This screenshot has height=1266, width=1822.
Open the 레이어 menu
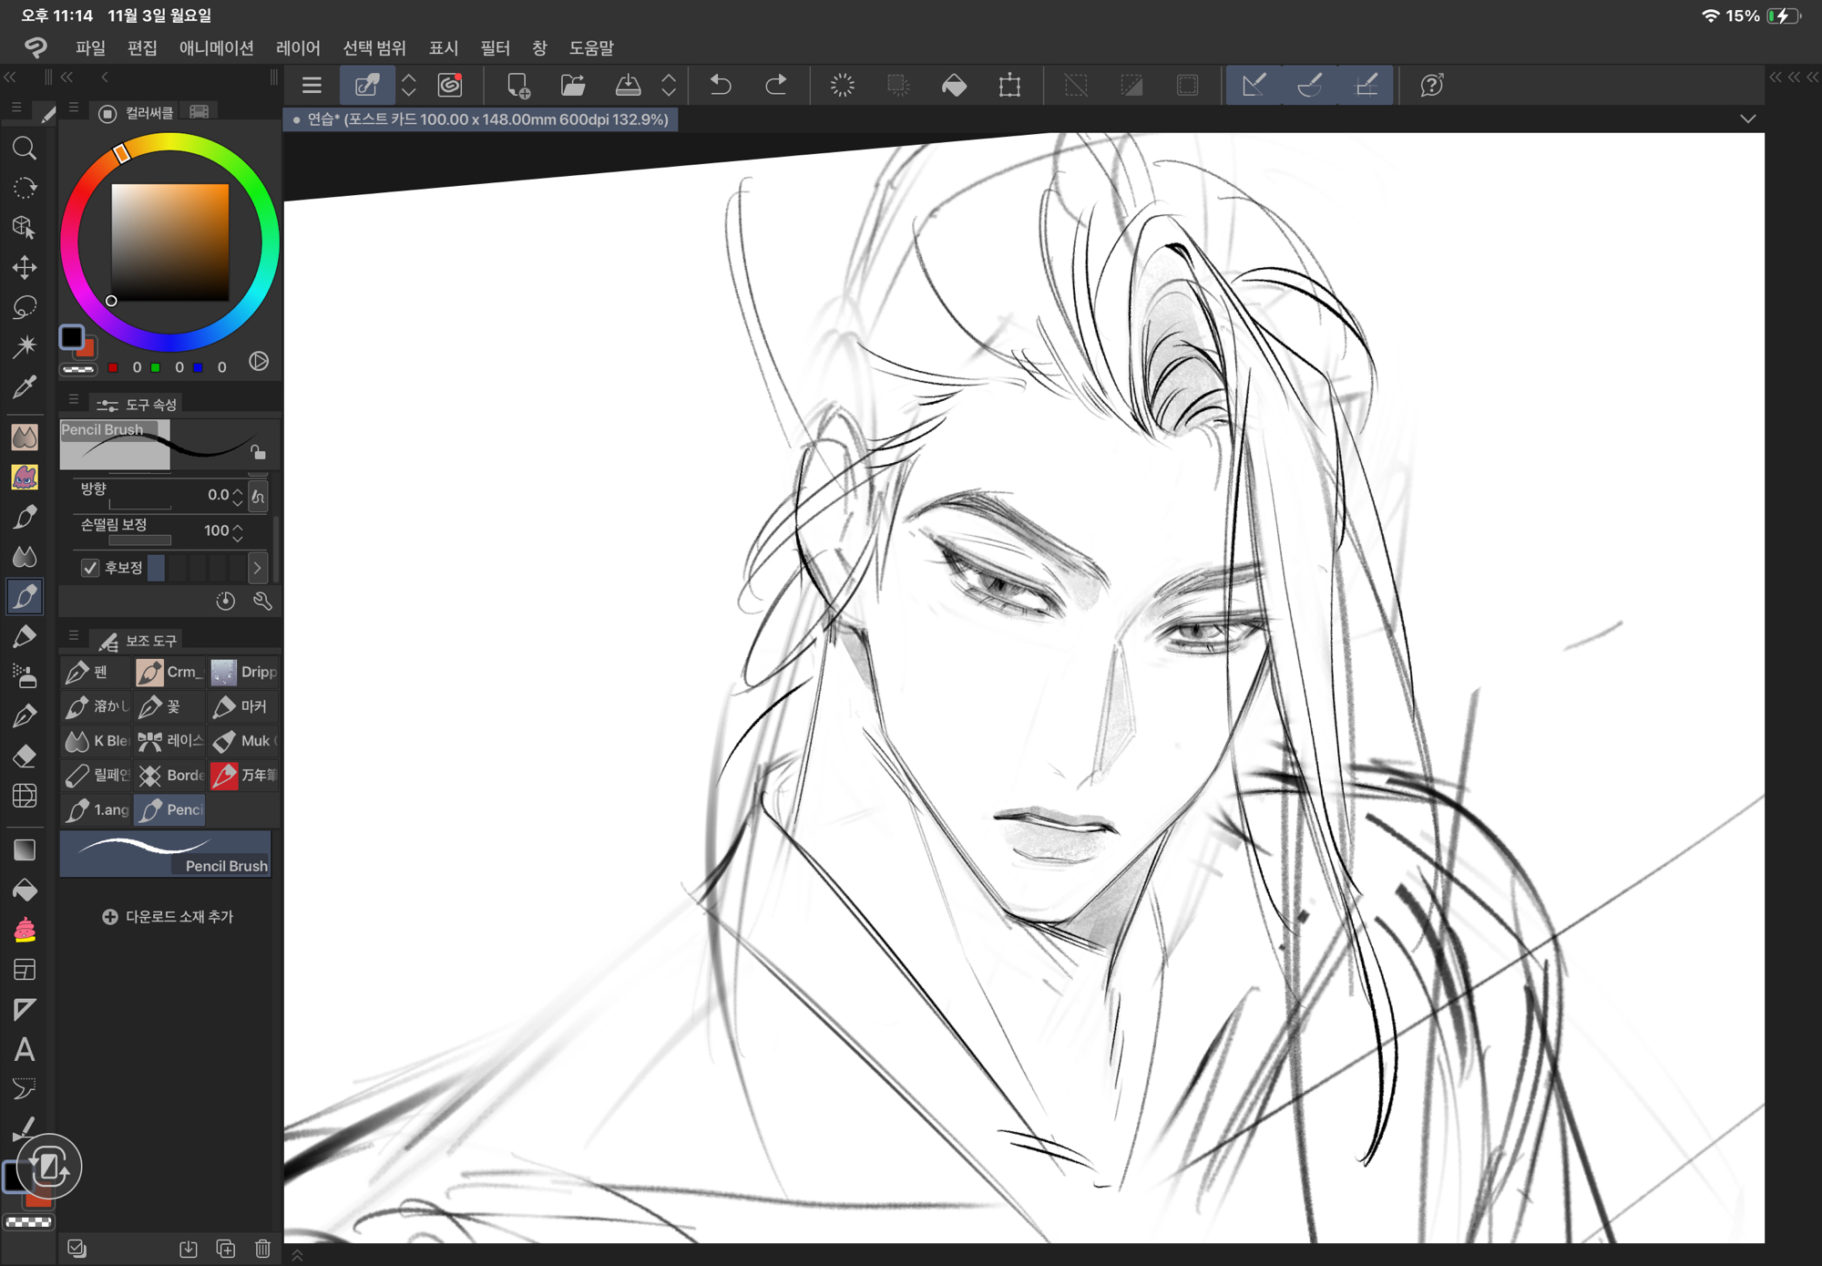coord(298,47)
